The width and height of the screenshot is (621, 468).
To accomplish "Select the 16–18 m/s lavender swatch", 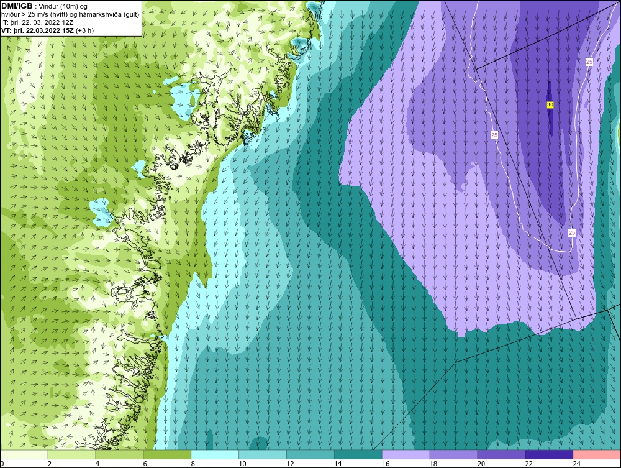I will (406, 454).
